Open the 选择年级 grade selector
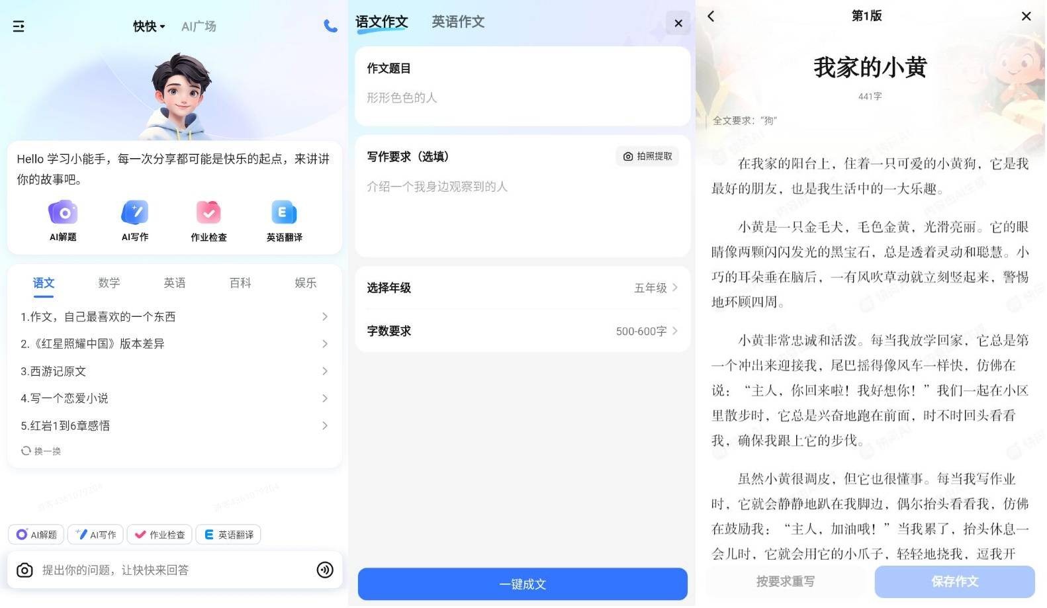This screenshot has height=608, width=1047. point(522,288)
